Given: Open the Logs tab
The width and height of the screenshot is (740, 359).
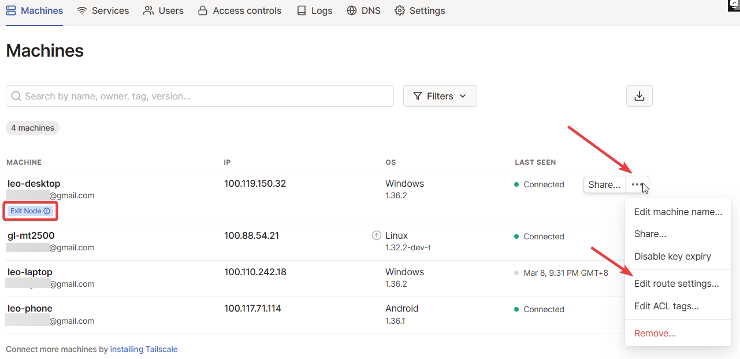Looking at the screenshot, I should tap(314, 11).
